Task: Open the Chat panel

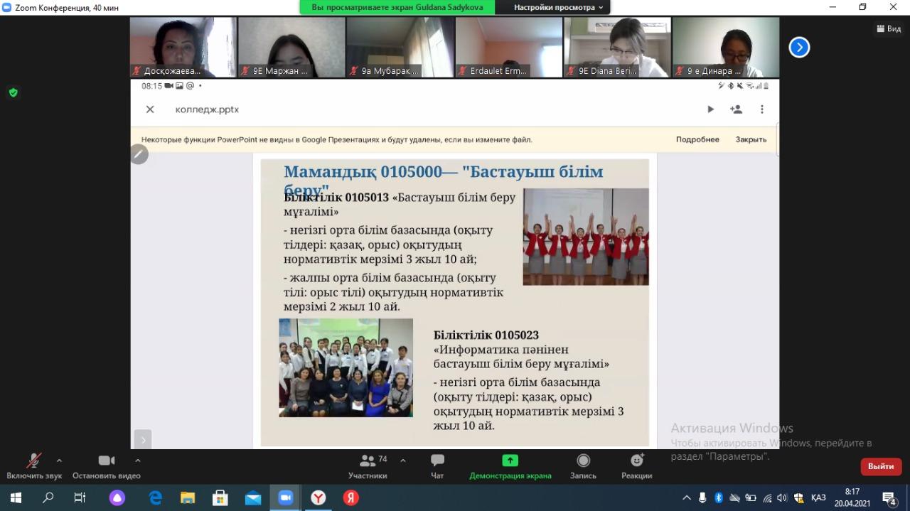Action: (437, 461)
